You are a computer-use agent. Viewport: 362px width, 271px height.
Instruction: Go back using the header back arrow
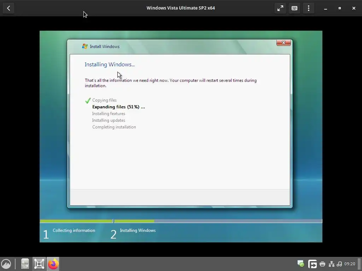click(8, 8)
